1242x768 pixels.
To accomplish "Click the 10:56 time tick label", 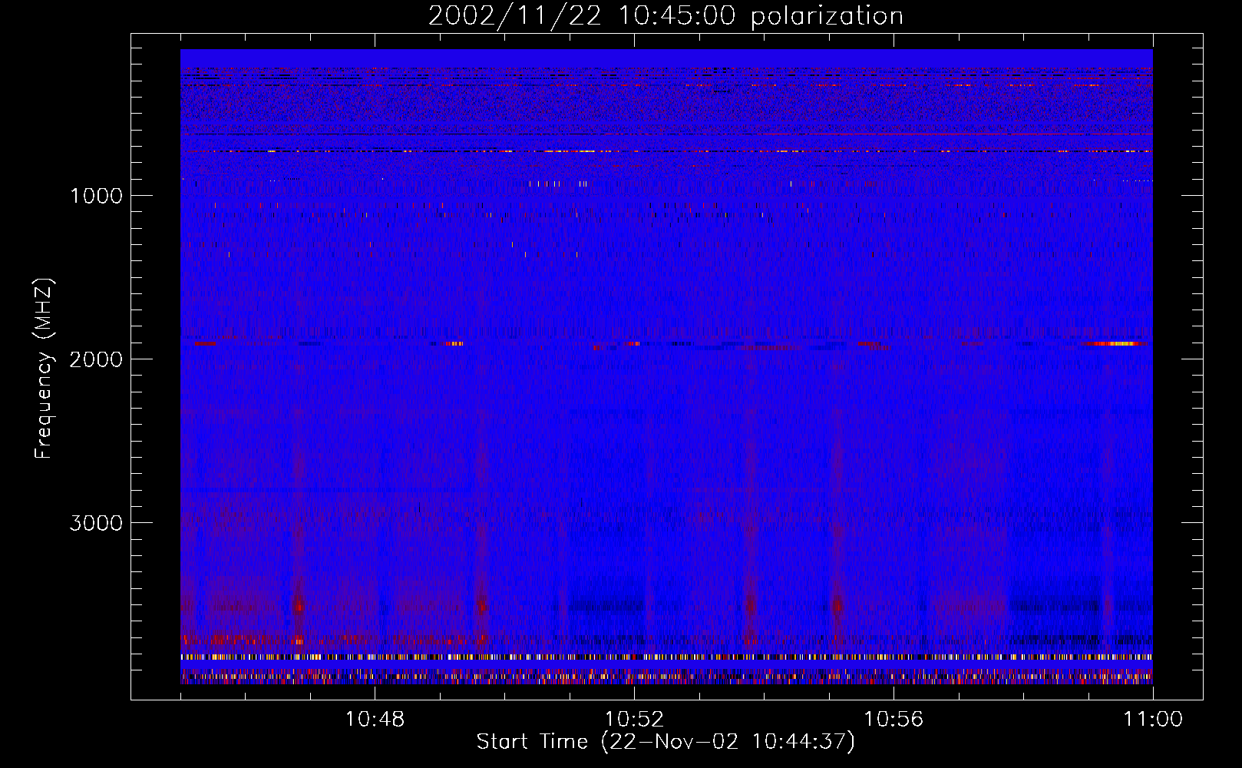I will pyautogui.click(x=894, y=720).
